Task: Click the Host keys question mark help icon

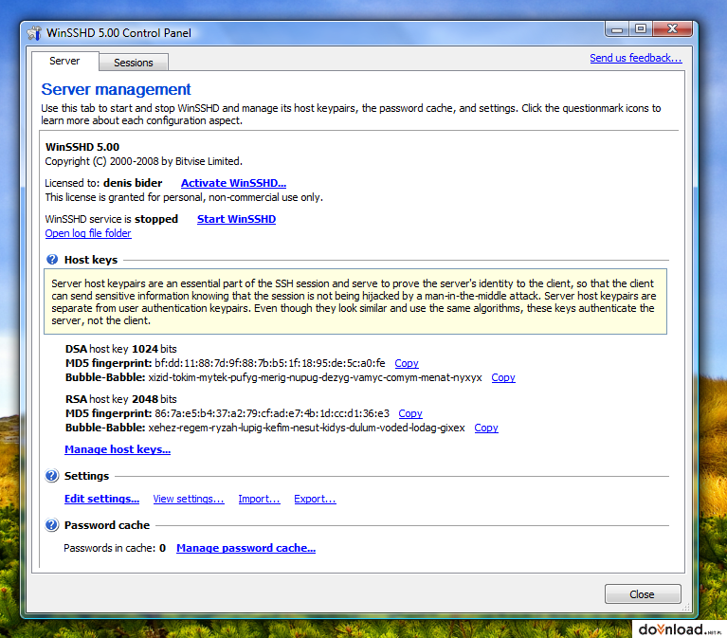Action: (x=52, y=260)
